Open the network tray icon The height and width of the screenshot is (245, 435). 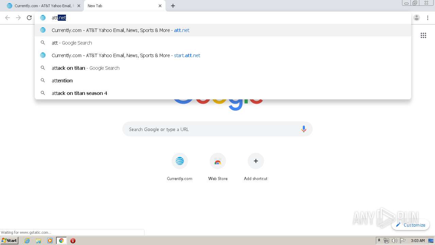pos(386,241)
